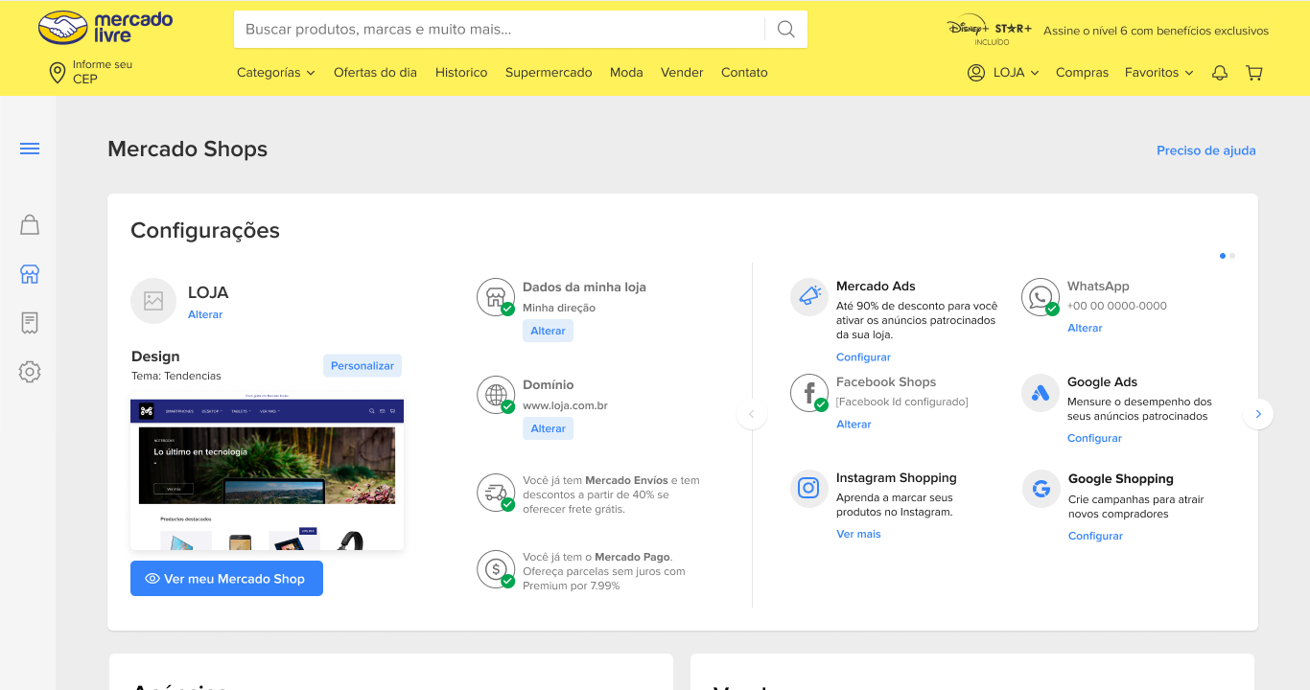This screenshot has height=690, width=1310.
Task: Open Moda menu item
Action: (626, 73)
